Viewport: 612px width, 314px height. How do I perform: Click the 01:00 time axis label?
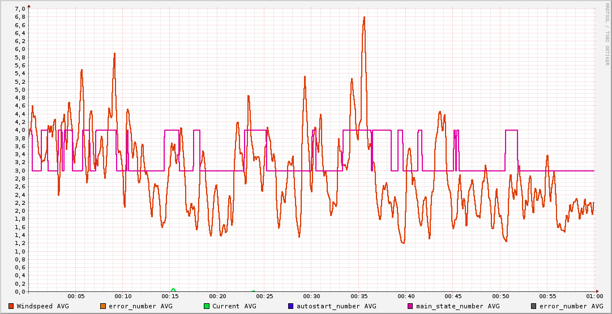point(594,296)
